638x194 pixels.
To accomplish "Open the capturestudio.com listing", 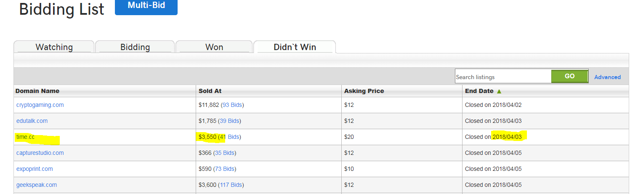I will (40, 153).
